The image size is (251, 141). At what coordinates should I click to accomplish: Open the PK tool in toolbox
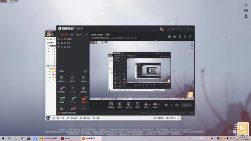point(72,109)
